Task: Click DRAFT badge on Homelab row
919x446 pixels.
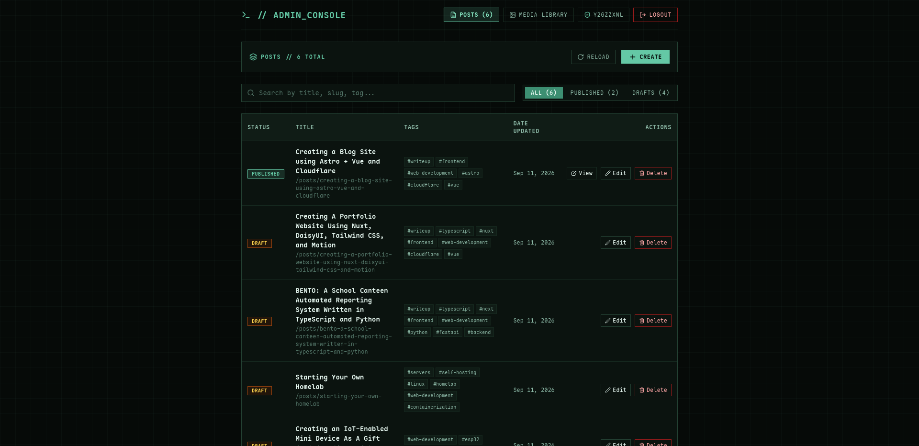Action: (259, 390)
